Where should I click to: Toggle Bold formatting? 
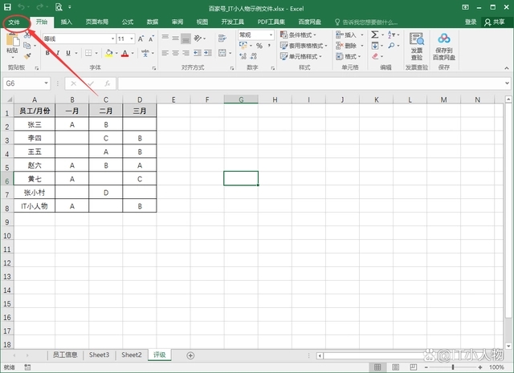coord(48,53)
